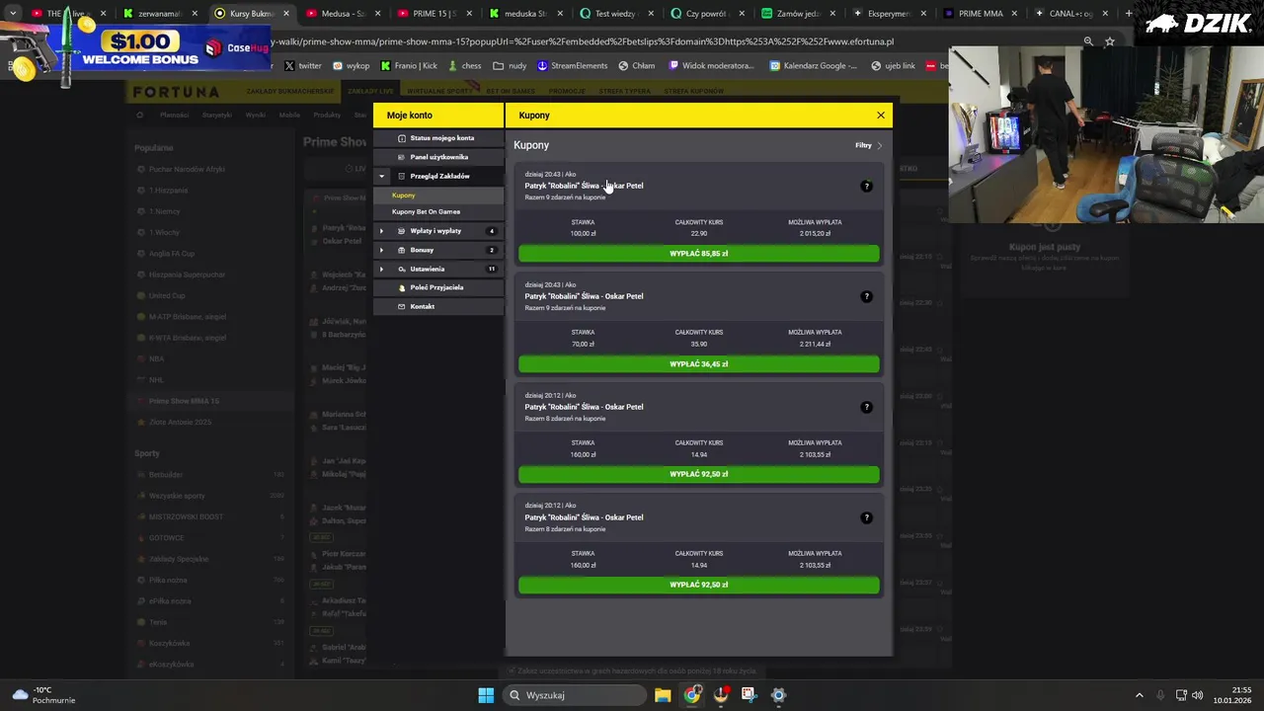Click possible payout 2 211,44 zł

[815, 345]
